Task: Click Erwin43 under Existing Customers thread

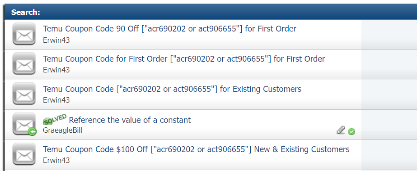Action: pos(56,100)
